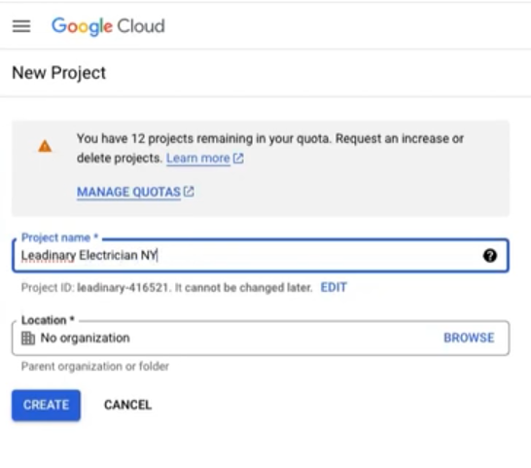This screenshot has width=531, height=468.
Task: Click the quota warning message text
Action: point(270,149)
